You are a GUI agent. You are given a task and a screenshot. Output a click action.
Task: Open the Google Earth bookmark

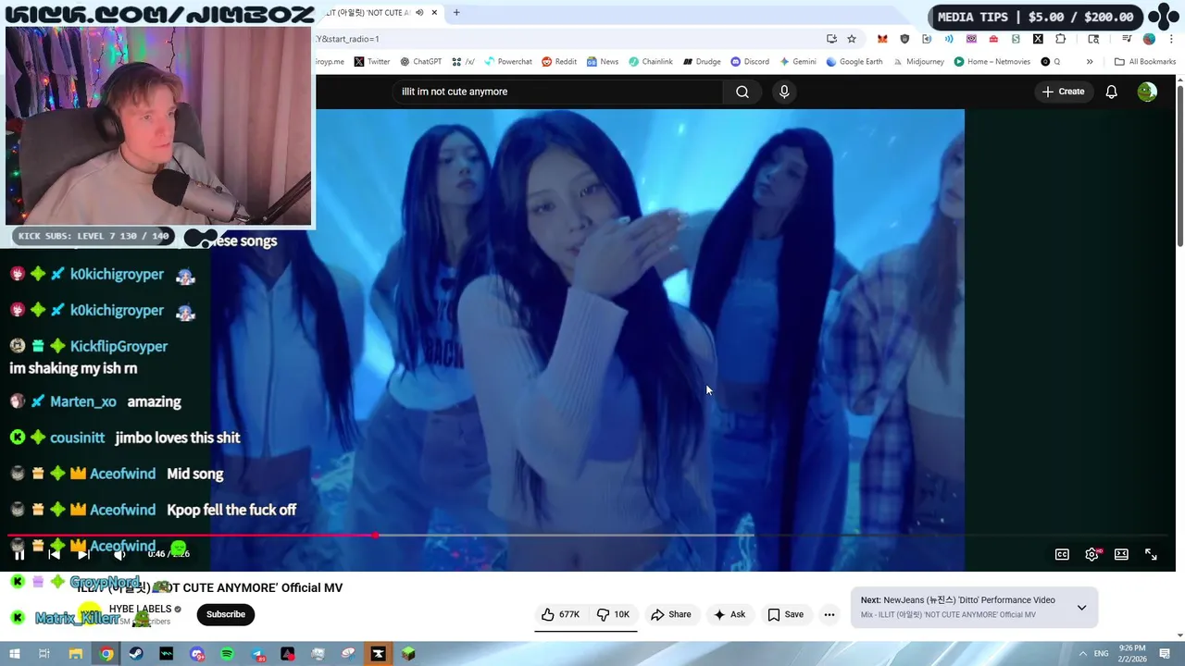pyautogui.click(x=854, y=62)
